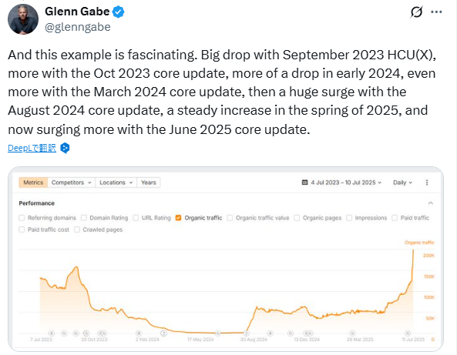Open the Locations dropdown

coord(116,183)
